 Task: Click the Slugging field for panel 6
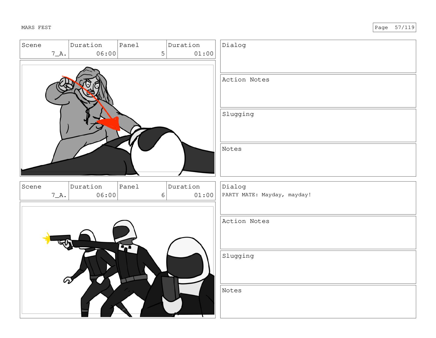click(x=318, y=267)
